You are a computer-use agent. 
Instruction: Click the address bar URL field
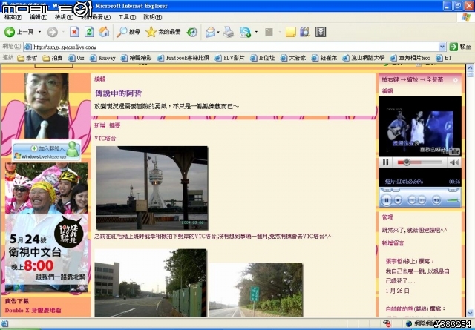(x=235, y=47)
